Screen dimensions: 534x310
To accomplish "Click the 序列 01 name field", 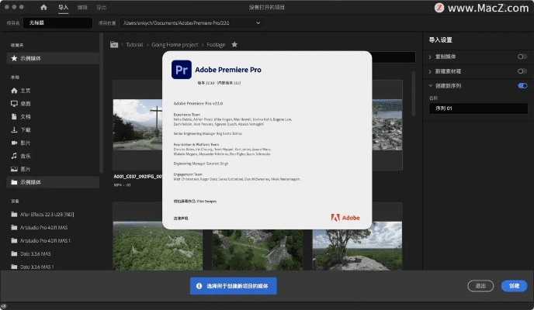I will (475, 107).
